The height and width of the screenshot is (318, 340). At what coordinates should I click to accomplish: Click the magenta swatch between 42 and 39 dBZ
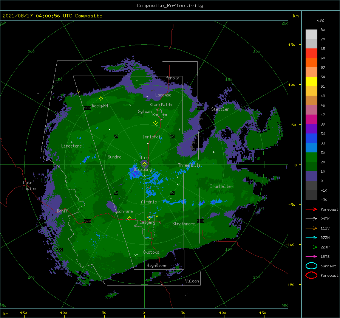pos(311,119)
